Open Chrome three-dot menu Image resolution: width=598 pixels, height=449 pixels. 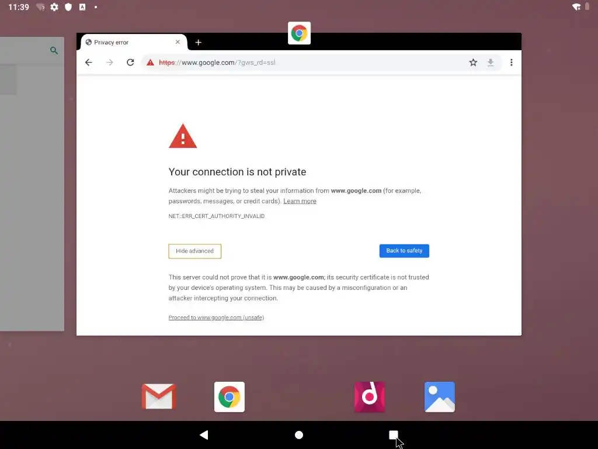click(512, 62)
